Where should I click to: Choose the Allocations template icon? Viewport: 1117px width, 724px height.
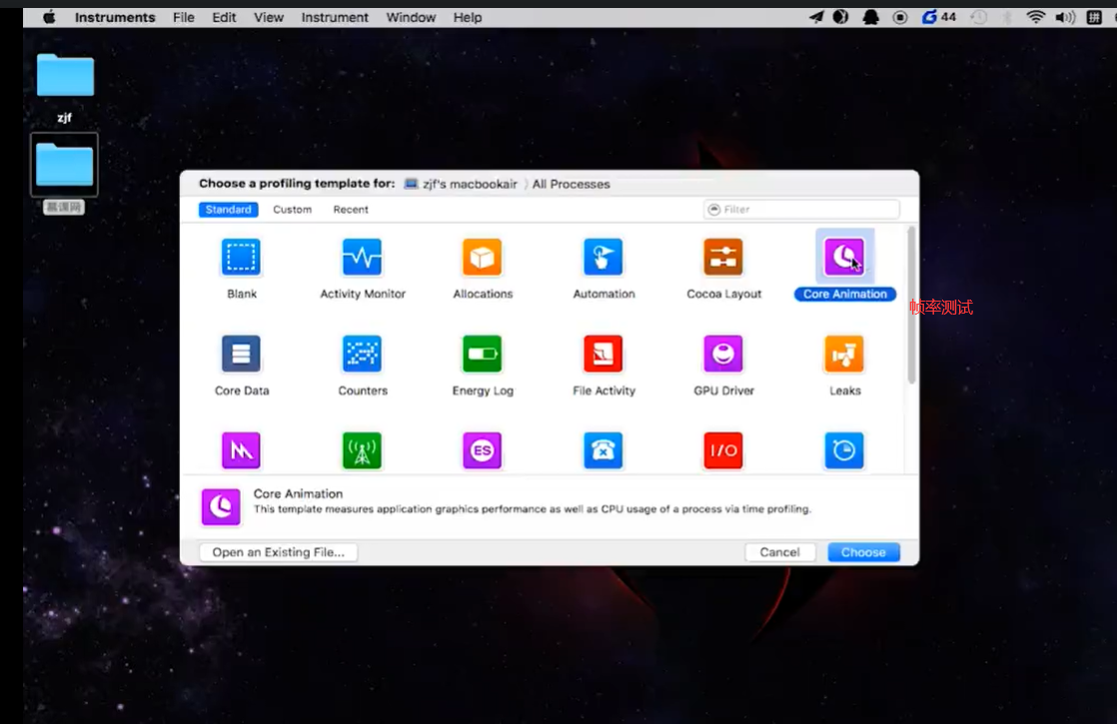pos(483,257)
